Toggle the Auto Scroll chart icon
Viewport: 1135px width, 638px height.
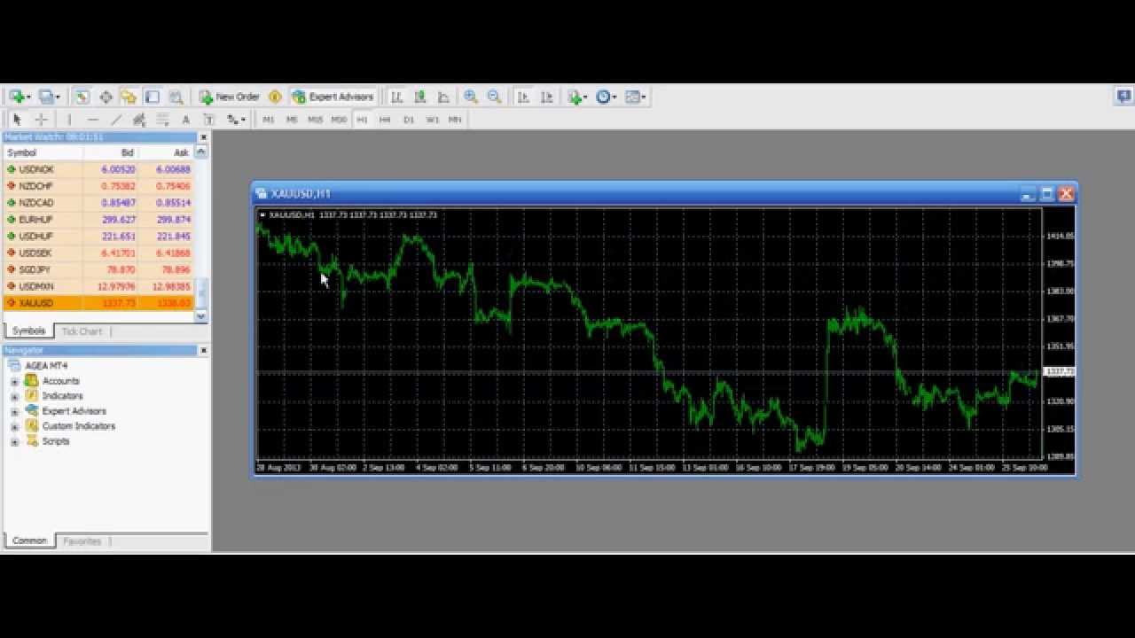(x=523, y=97)
